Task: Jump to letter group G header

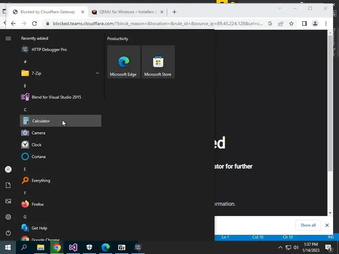Action: 25,217
